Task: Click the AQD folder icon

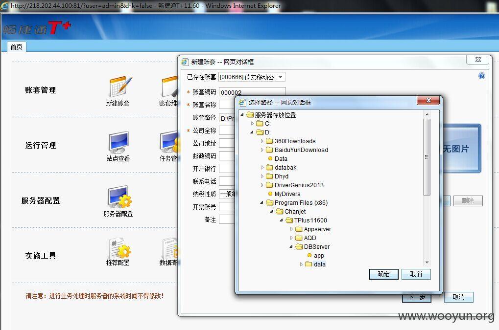Action: click(x=299, y=238)
